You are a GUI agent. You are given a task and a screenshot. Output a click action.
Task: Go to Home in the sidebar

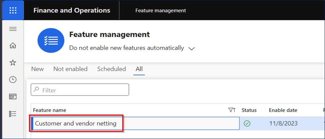tap(13, 45)
